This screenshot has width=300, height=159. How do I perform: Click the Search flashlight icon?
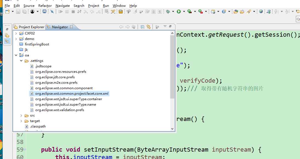249,12
